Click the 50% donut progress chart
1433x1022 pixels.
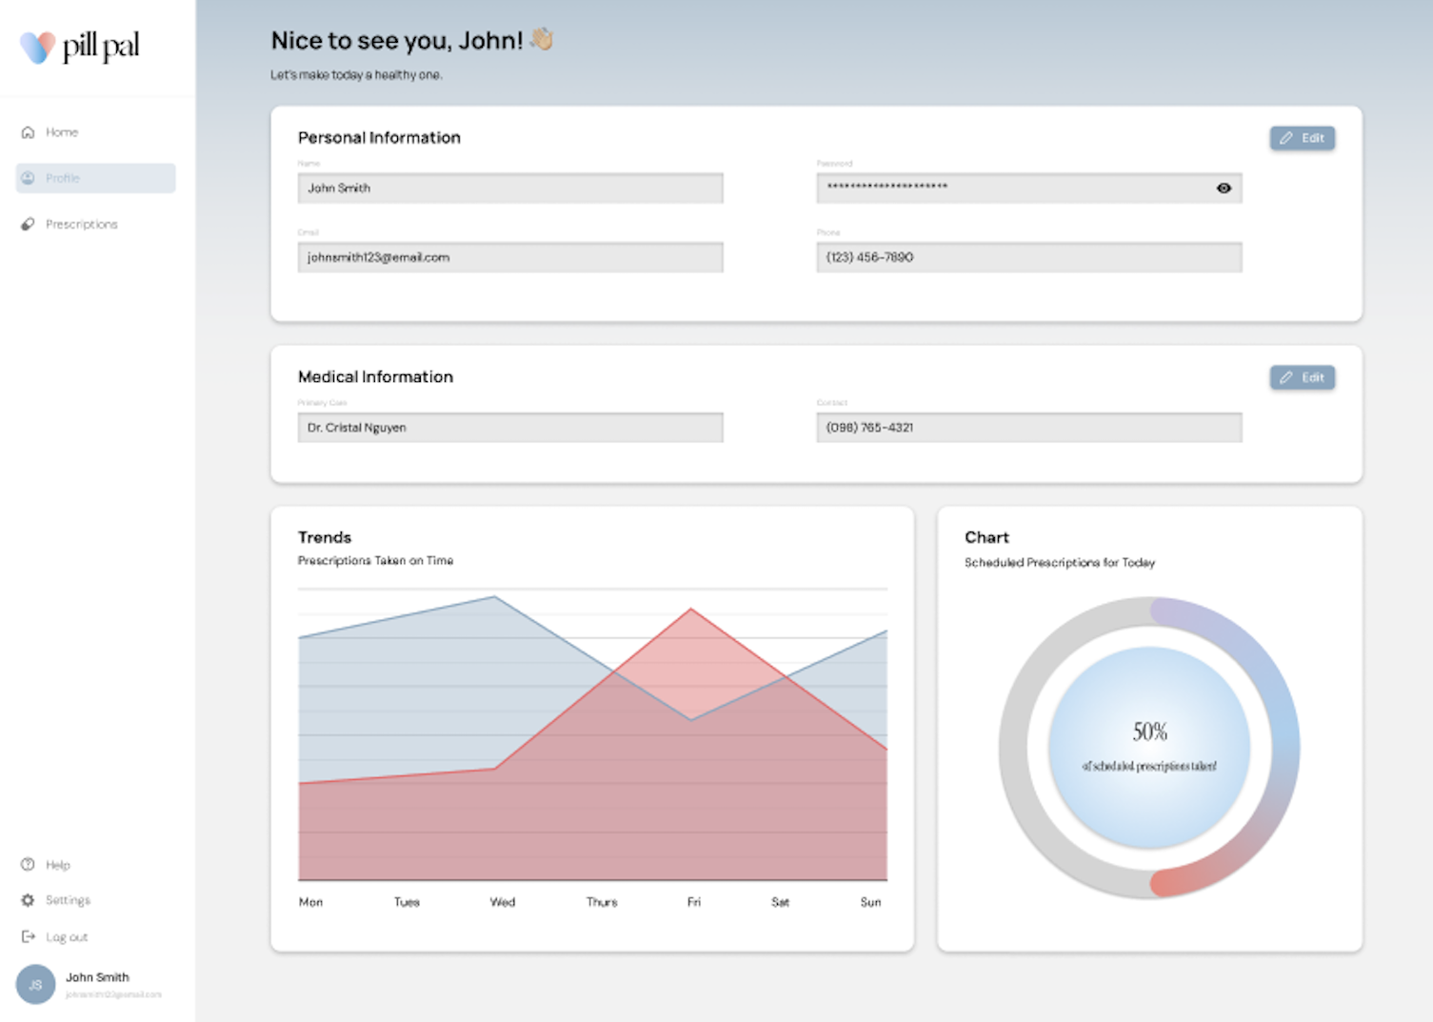1149,748
